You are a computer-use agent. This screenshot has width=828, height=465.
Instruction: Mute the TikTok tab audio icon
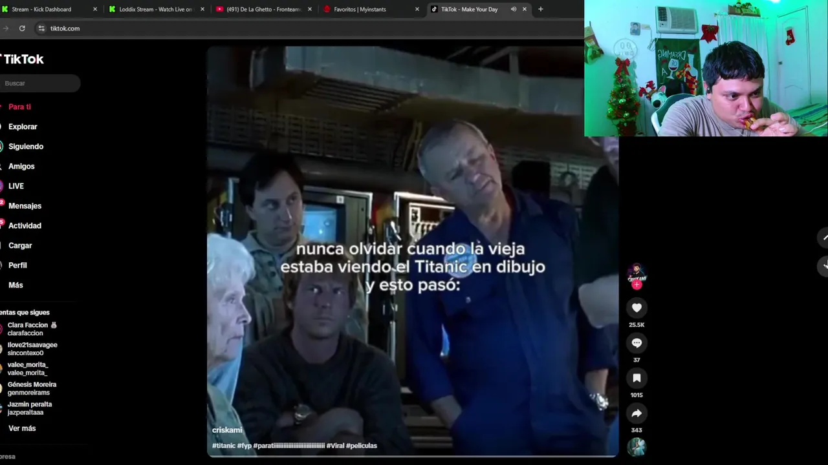pyautogui.click(x=513, y=9)
